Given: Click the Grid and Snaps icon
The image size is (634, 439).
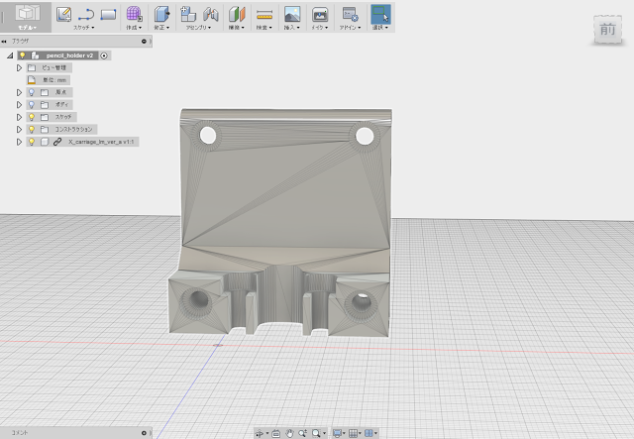Looking at the screenshot, I should [x=353, y=433].
